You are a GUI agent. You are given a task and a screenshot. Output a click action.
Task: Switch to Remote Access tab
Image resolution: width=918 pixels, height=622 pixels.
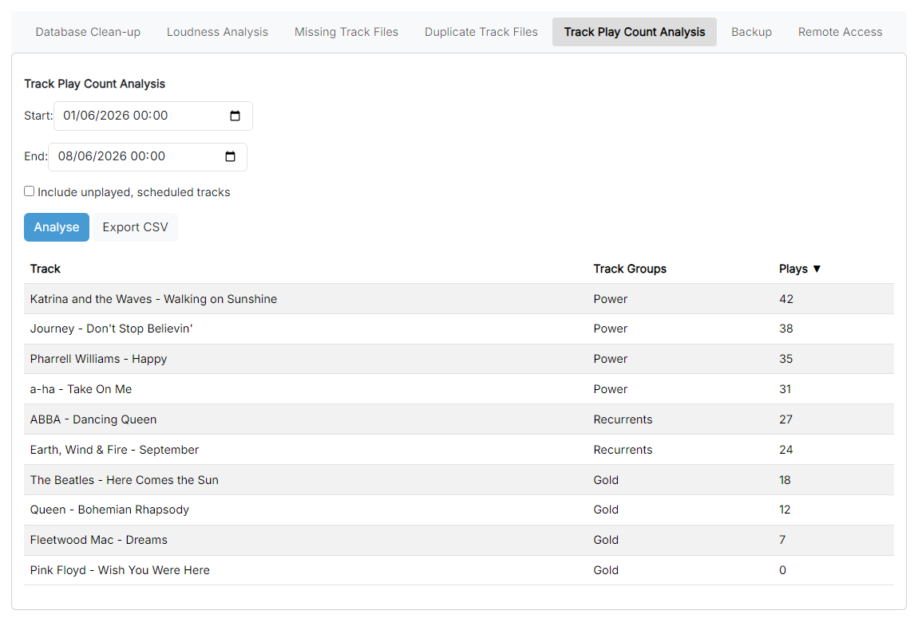[x=840, y=32]
